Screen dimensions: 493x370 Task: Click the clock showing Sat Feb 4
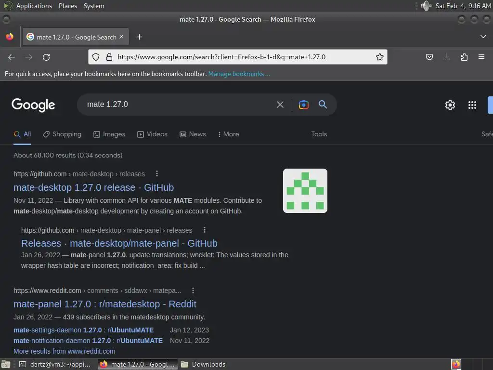coord(463,6)
